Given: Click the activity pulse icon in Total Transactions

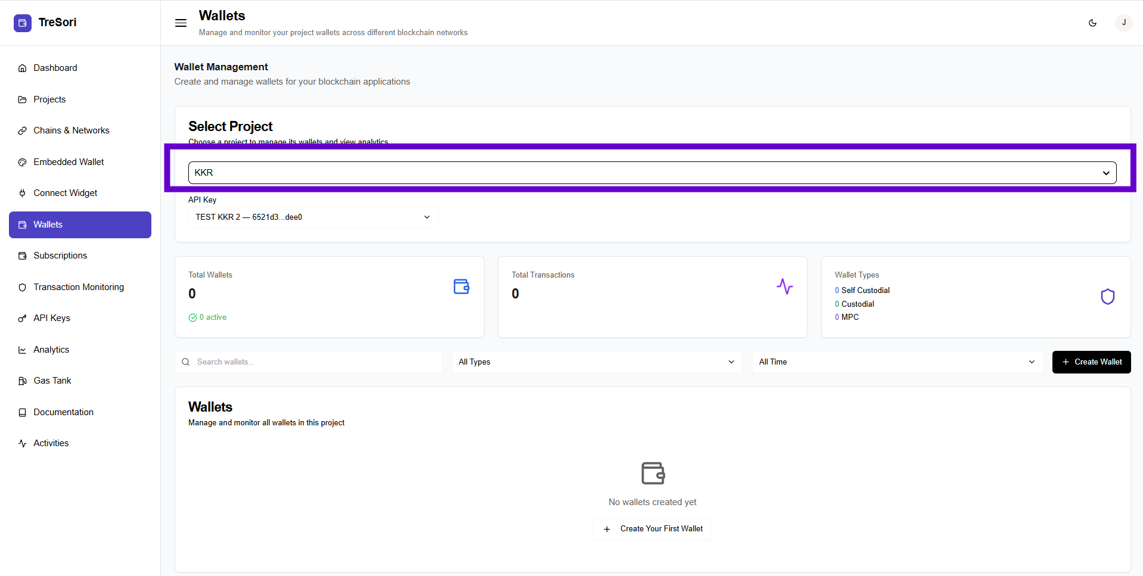Looking at the screenshot, I should [784, 287].
